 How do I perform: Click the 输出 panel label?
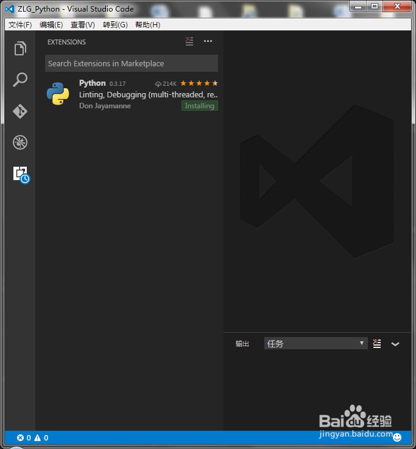pyautogui.click(x=242, y=344)
